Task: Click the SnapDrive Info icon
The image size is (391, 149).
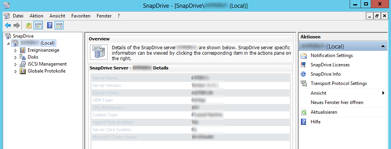Action: click(x=303, y=74)
